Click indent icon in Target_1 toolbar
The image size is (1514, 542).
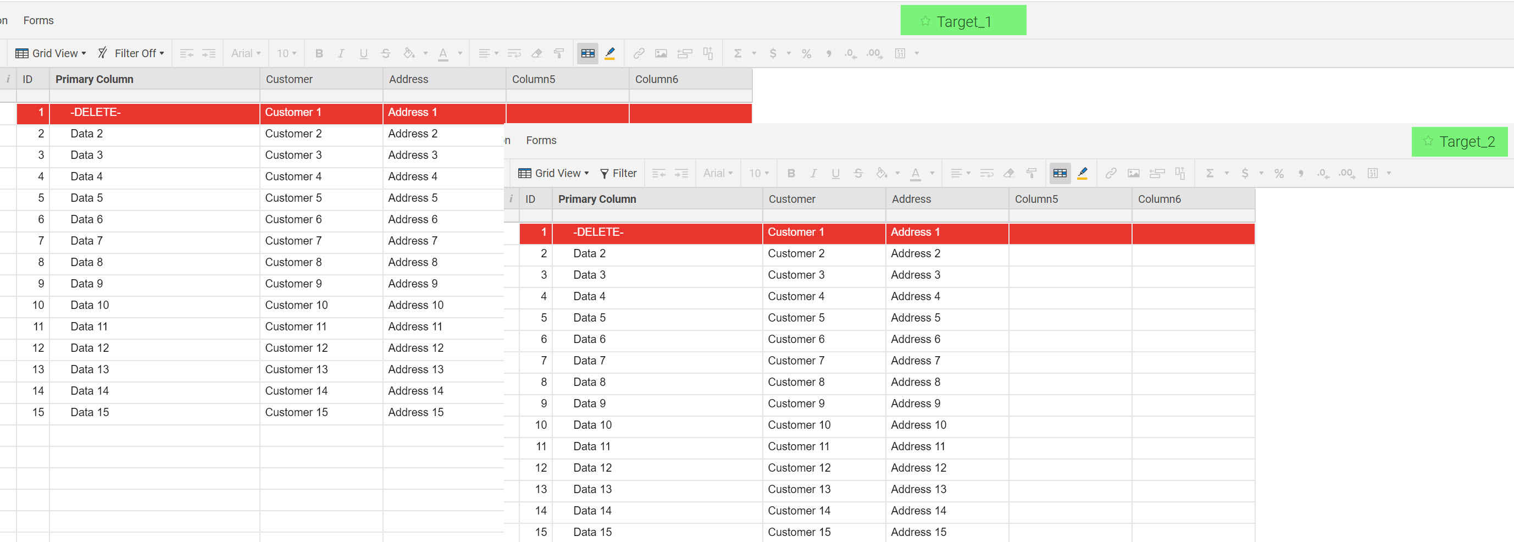(x=209, y=53)
